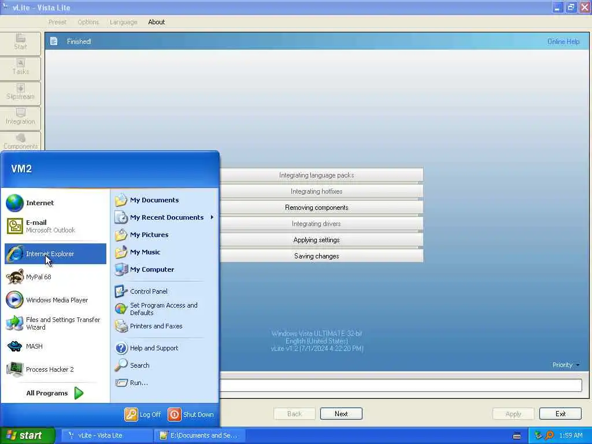
Task: Click the VM2 user name header
Action: (x=21, y=168)
